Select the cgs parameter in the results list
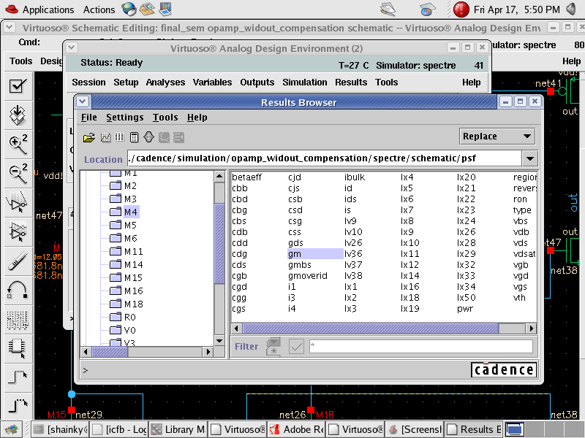 [x=239, y=309]
